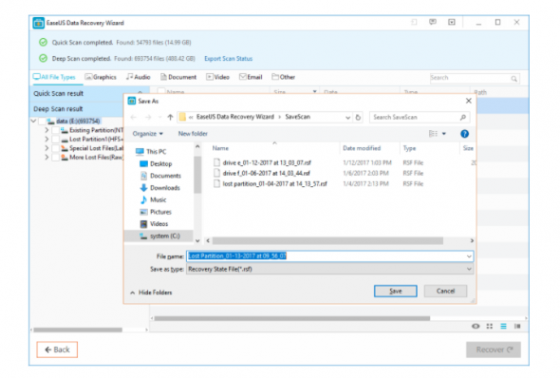Switch to Audio tab
This screenshot has height=378, width=560.
[138, 77]
